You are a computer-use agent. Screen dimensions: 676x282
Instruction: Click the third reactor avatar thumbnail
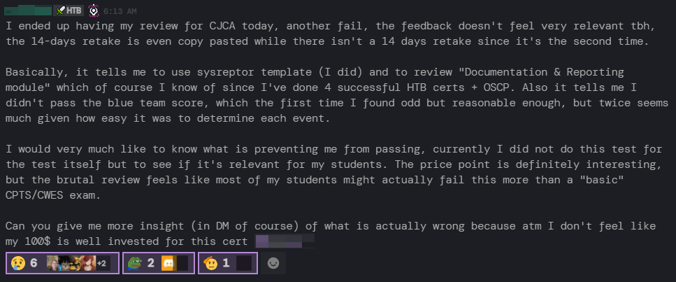[76, 264]
